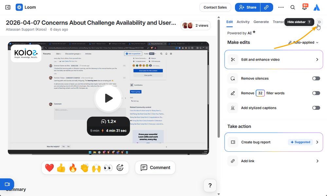Change the 1.2× playback speed
Image resolution: width=327 pixels, height=196 pixels.
(108, 122)
